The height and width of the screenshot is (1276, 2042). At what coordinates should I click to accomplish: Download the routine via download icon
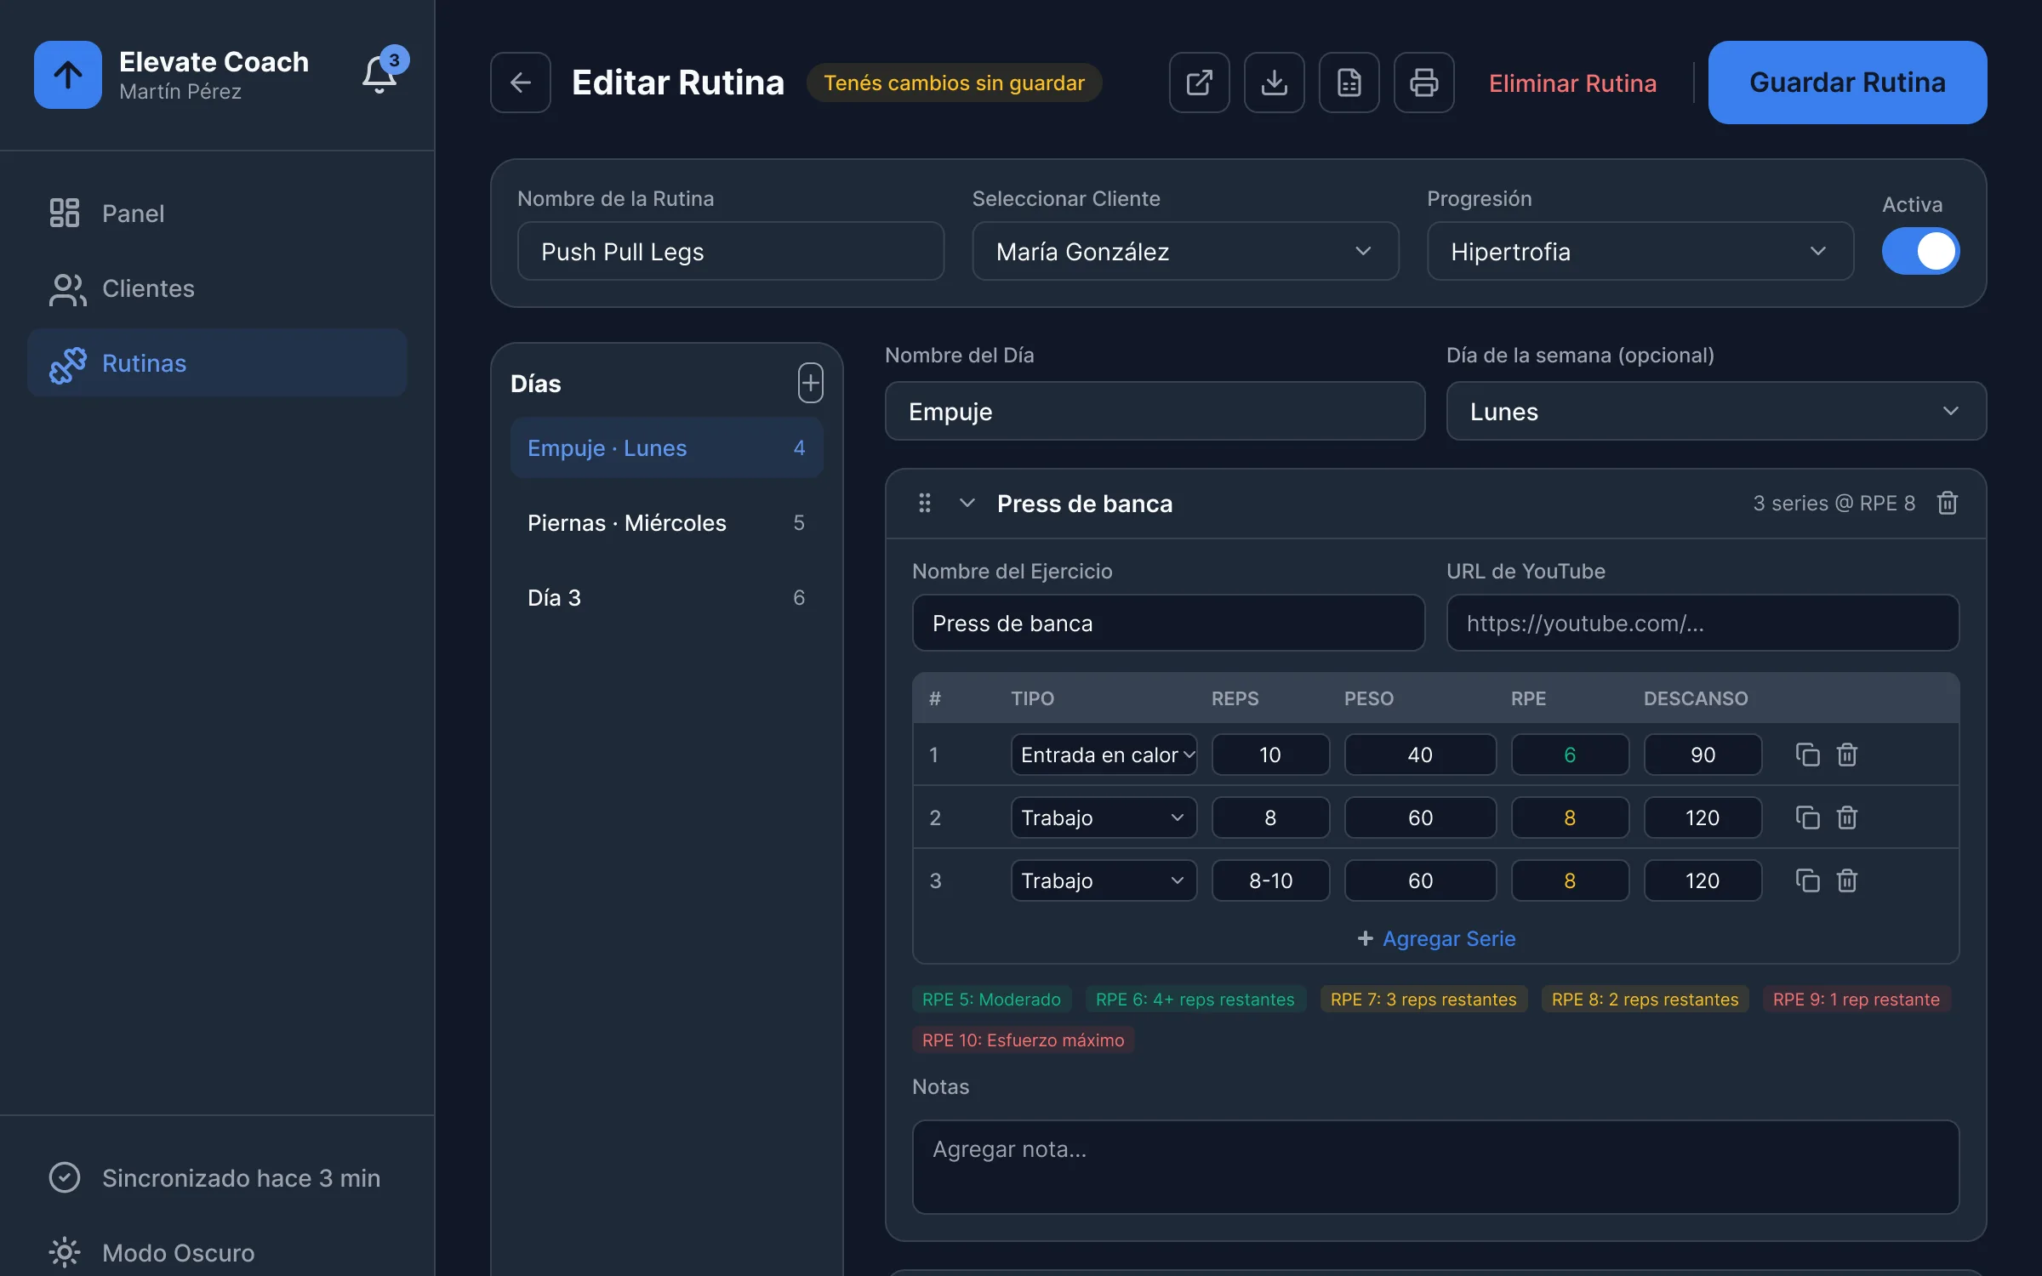coord(1275,83)
